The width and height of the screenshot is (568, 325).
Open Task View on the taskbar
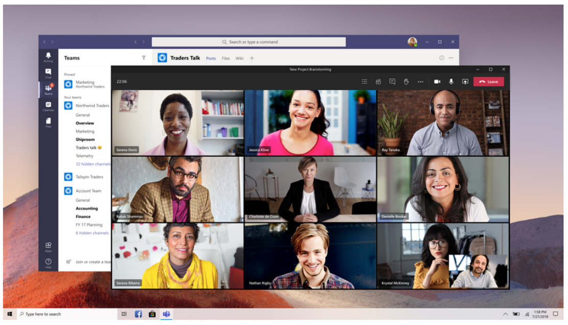124,314
